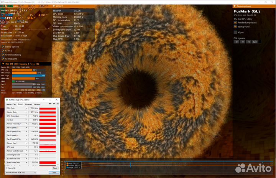The width and height of the screenshot is (276, 178).
Task: Click the FurMark (GL) heading text
Action: click(246, 12)
